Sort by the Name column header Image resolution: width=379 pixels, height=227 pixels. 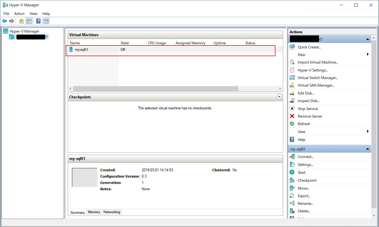(93, 43)
